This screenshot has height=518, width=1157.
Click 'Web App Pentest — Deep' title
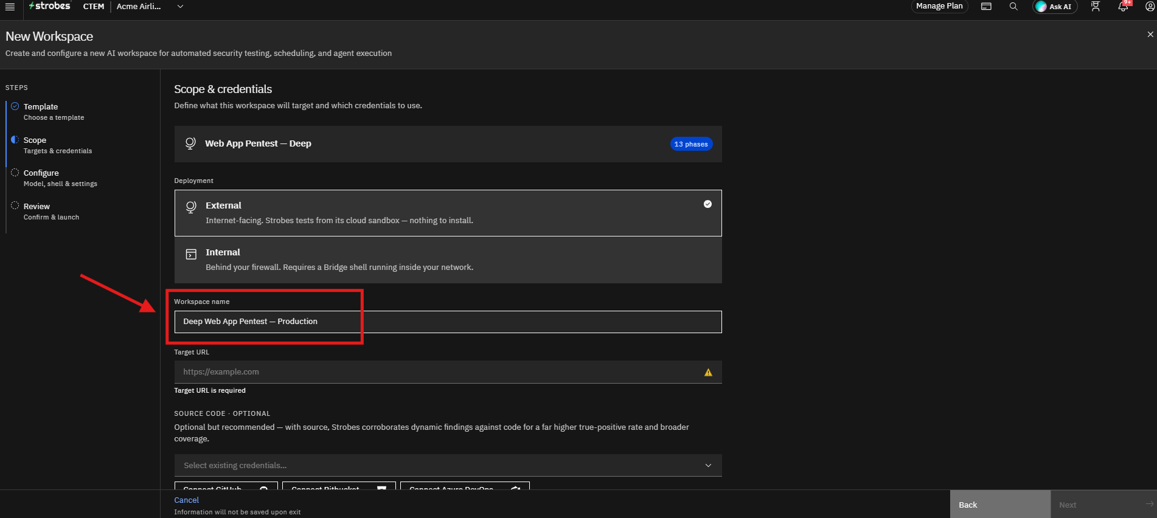pos(258,143)
